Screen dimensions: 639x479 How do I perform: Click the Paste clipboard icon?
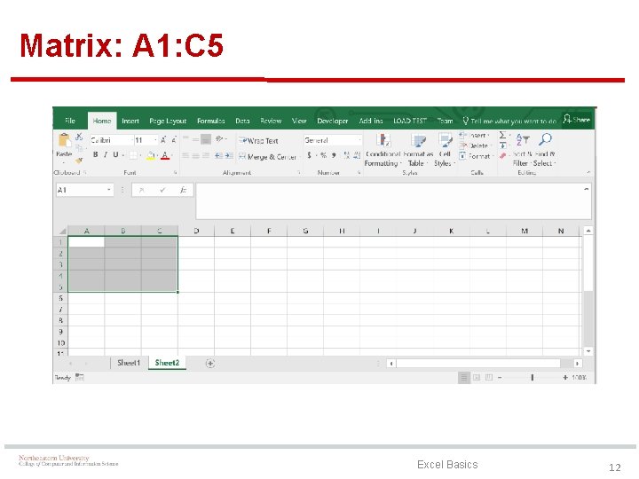[x=64, y=140]
